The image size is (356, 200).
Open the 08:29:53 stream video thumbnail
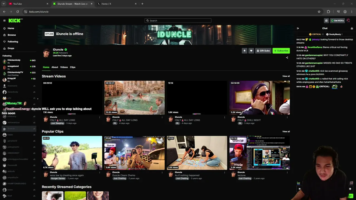72,98
